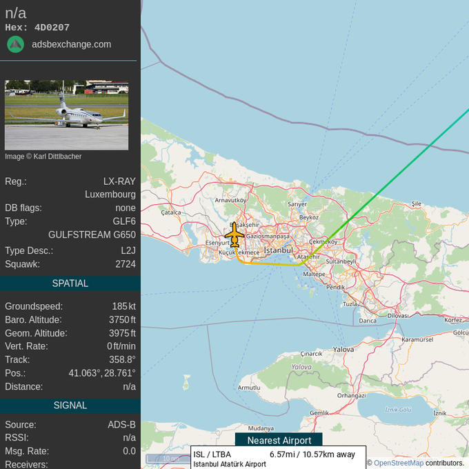Image resolution: width=469 pixels, height=469 pixels.
Task: Select the yellow aircraft icon on the map
Action: tap(234, 234)
